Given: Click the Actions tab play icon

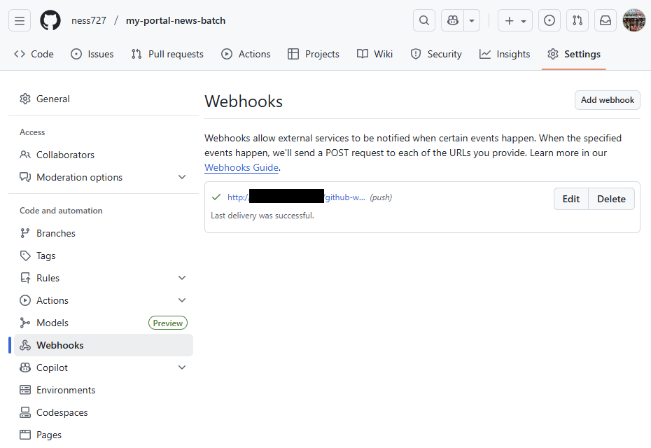Looking at the screenshot, I should pyautogui.click(x=227, y=54).
